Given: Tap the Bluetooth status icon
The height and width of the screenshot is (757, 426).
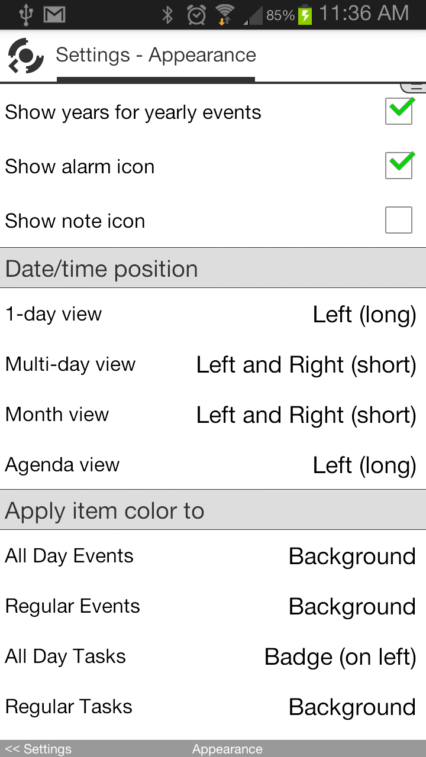Looking at the screenshot, I should [167, 15].
